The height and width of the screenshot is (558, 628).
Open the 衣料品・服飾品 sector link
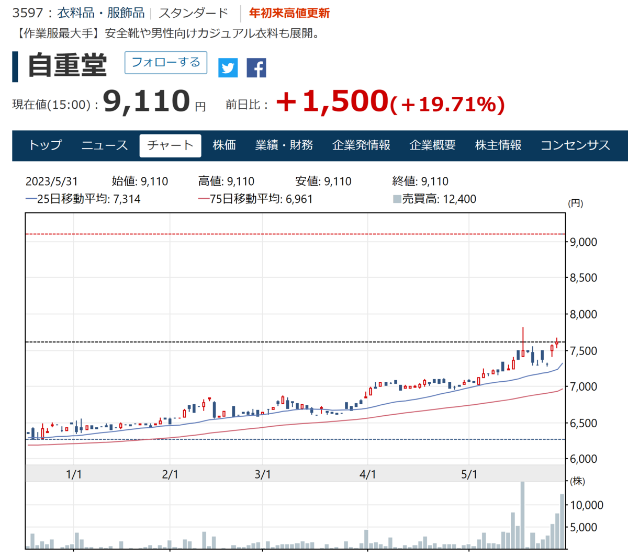(x=100, y=13)
